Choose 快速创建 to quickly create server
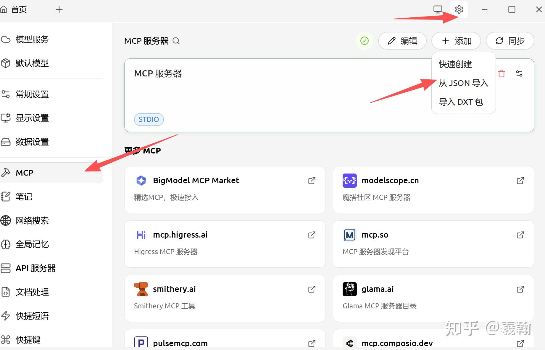Screen dimensions: 545x350 pos(455,65)
